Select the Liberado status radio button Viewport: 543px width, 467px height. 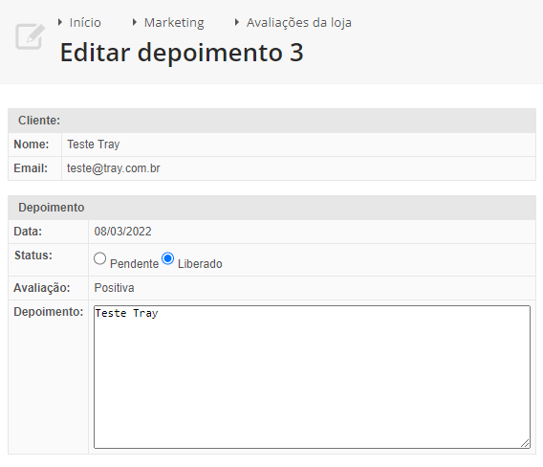[168, 258]
